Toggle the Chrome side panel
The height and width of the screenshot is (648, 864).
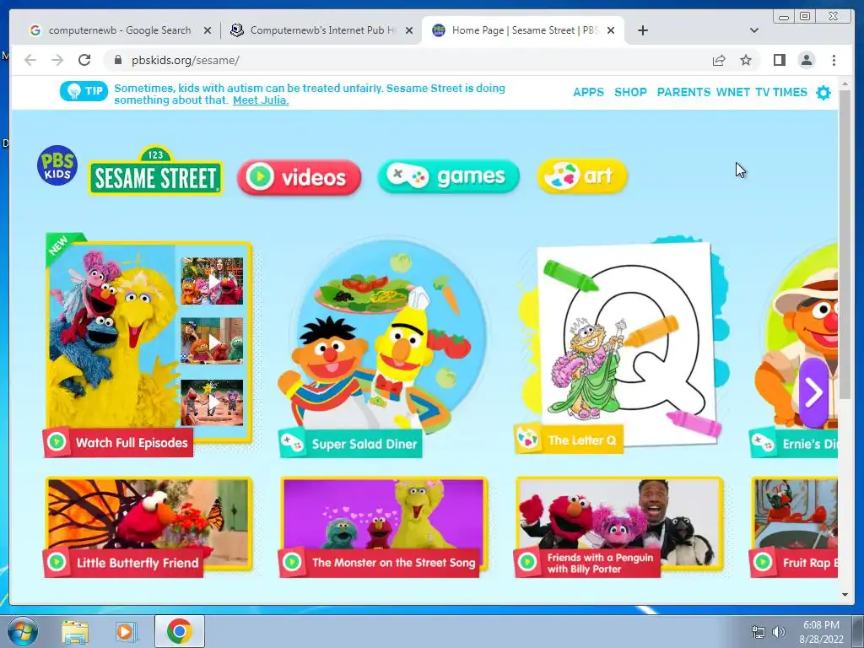coord(779,60)
